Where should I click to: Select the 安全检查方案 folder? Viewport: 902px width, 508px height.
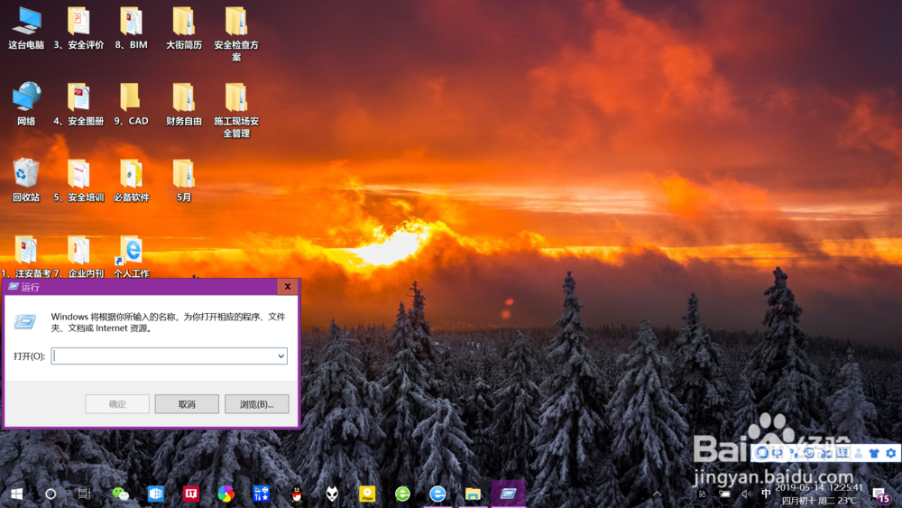236,34
